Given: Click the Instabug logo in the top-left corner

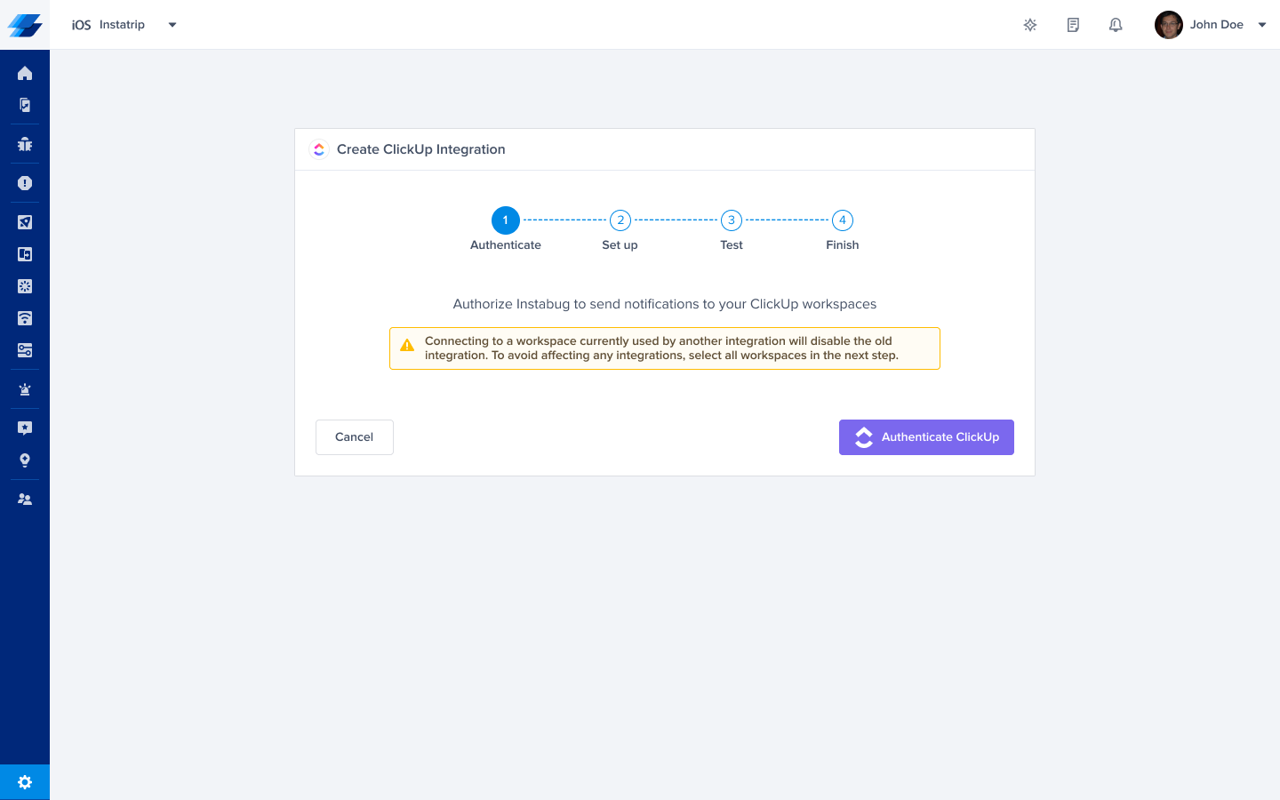Looking at the screenshot, I should [25, 25].
